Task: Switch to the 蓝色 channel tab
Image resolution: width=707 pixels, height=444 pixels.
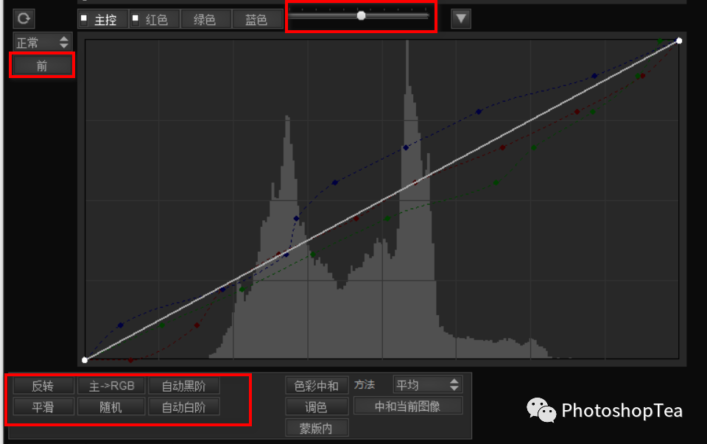Action: [x=257, y=18]
